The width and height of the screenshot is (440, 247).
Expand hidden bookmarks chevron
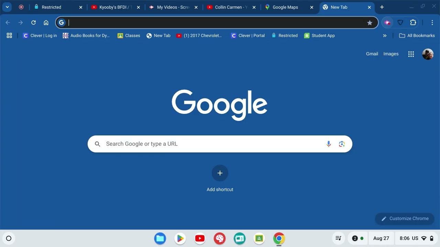(385, 36)
